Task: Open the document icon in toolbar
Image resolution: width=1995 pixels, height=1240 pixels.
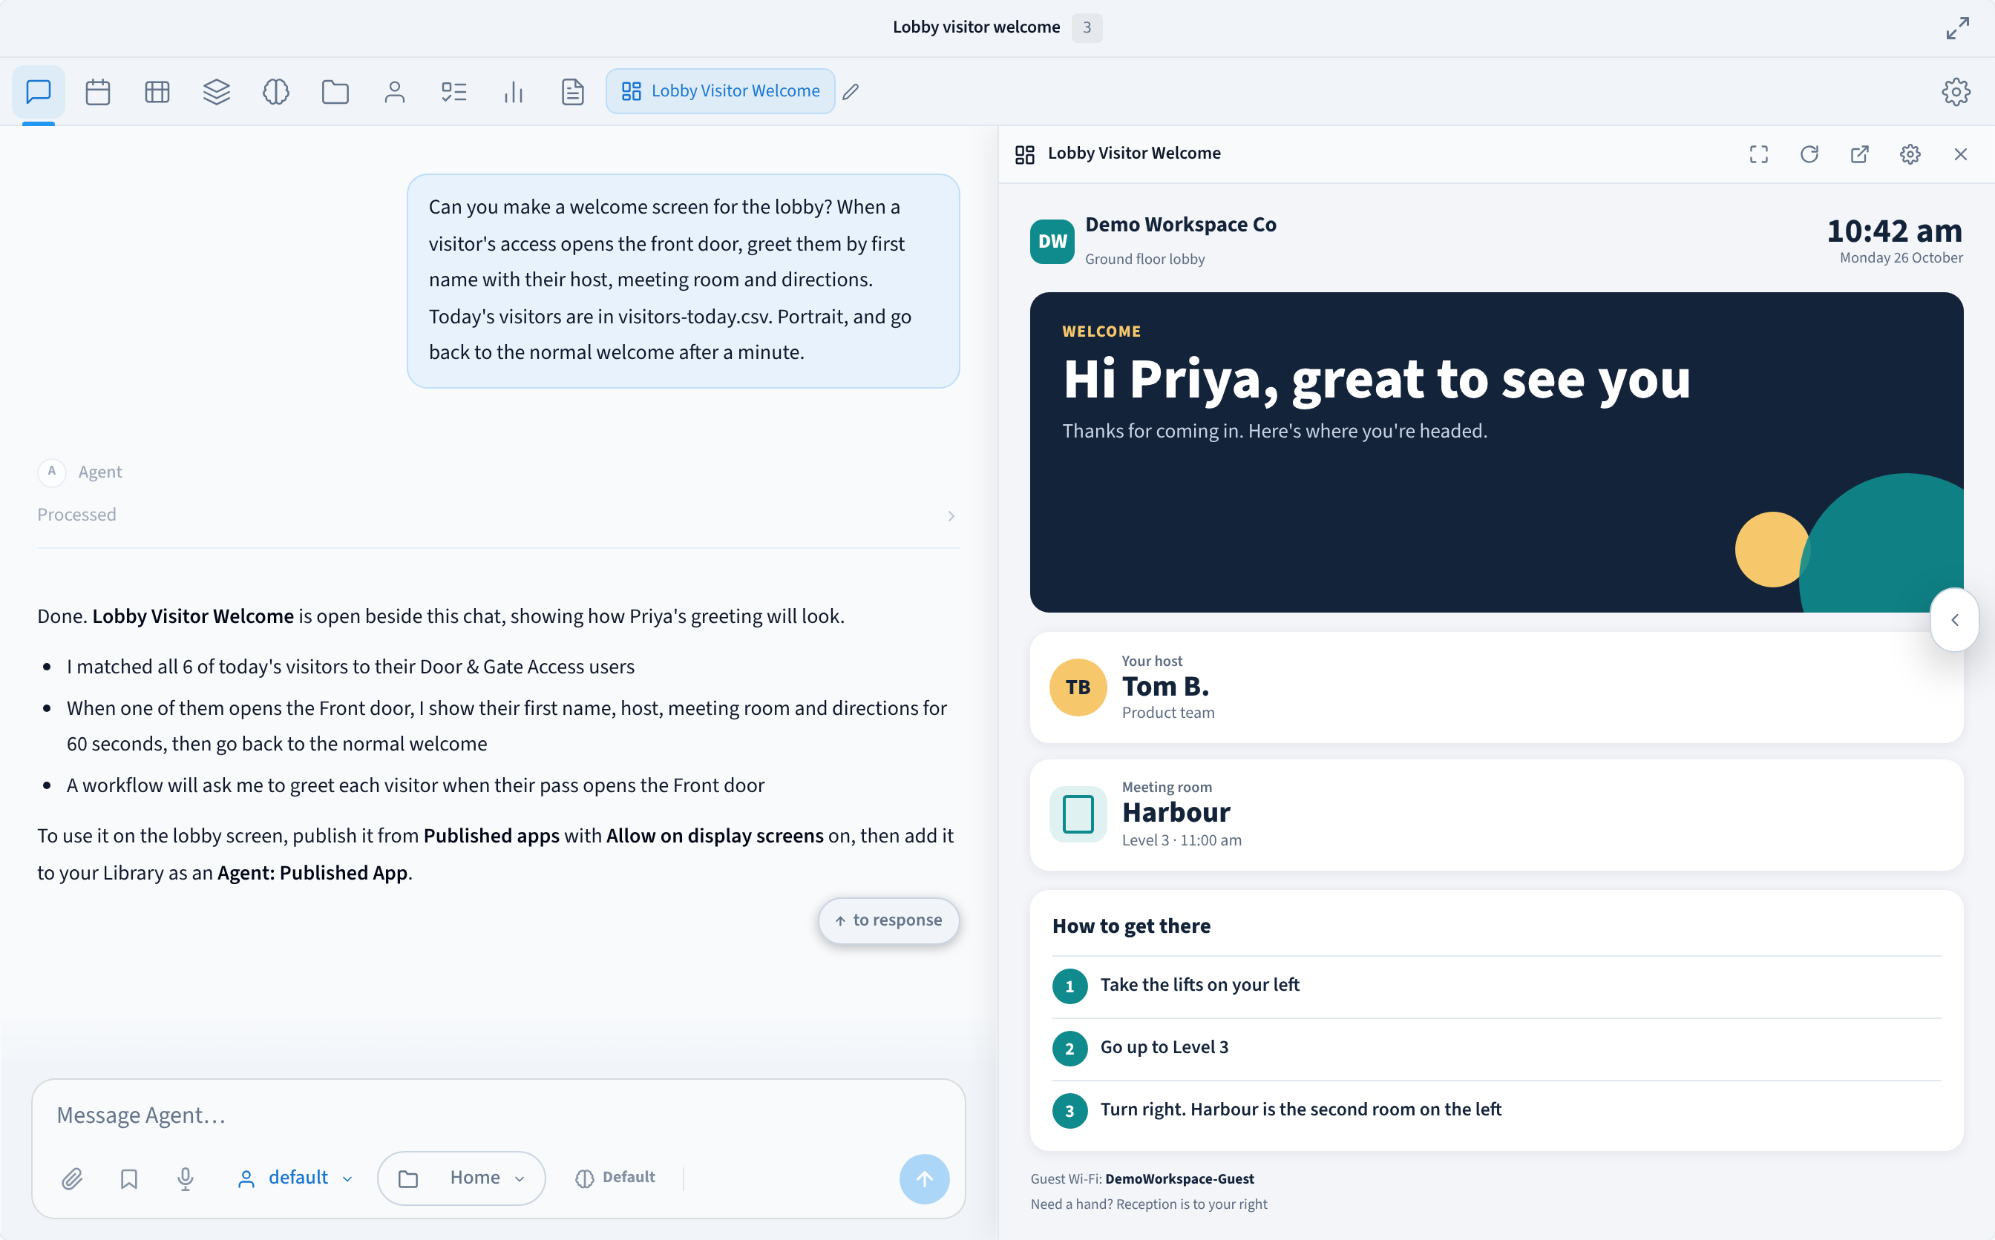Action: pos(573,91)
